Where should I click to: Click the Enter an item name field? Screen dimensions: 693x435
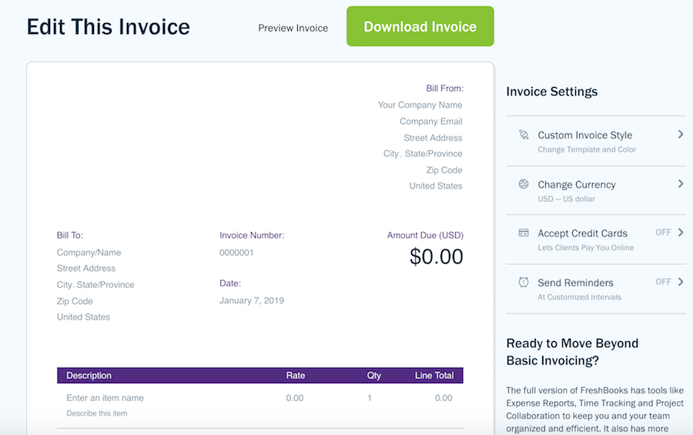point(105,398)
